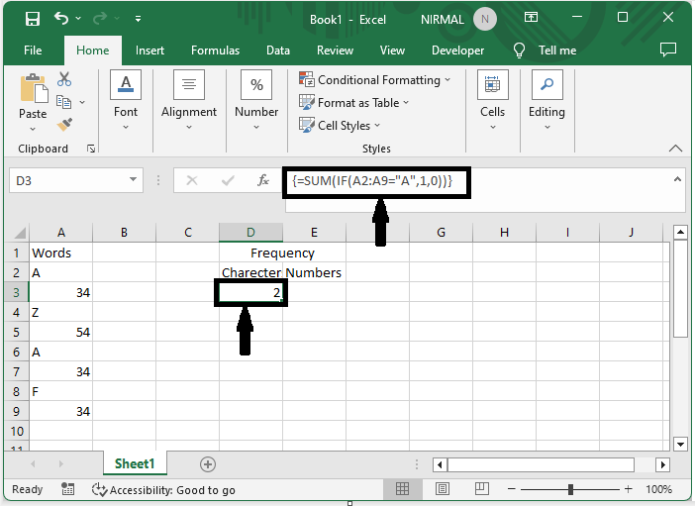Switch to Page Break Preview
The image size is (695, 506).
pos(481,489)
